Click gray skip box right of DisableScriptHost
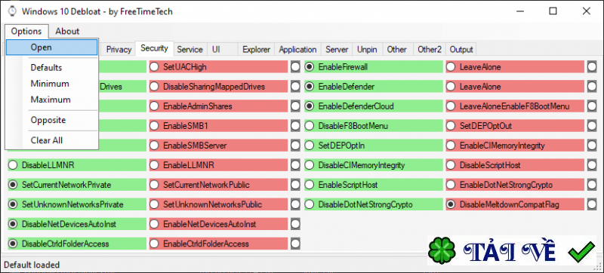 592,165
